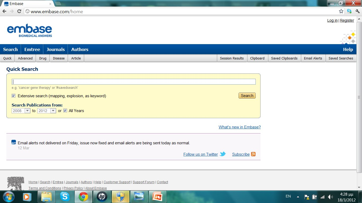Open the Windows Start button
The image size is (362, 203).
click(8, 197)
